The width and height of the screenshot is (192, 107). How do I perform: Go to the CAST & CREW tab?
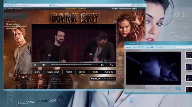click(53, 72)
